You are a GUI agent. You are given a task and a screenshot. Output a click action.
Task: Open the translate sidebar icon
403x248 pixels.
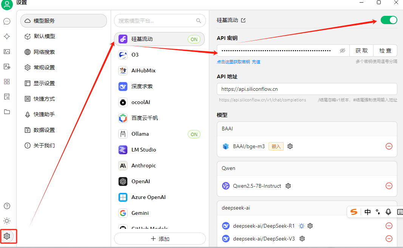click(x=7, y=67)
